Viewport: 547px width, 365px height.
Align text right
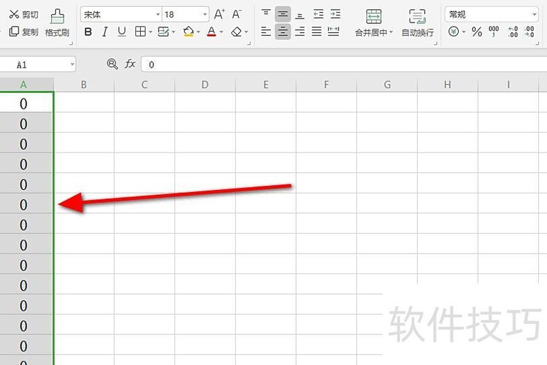tap(299, 31)
